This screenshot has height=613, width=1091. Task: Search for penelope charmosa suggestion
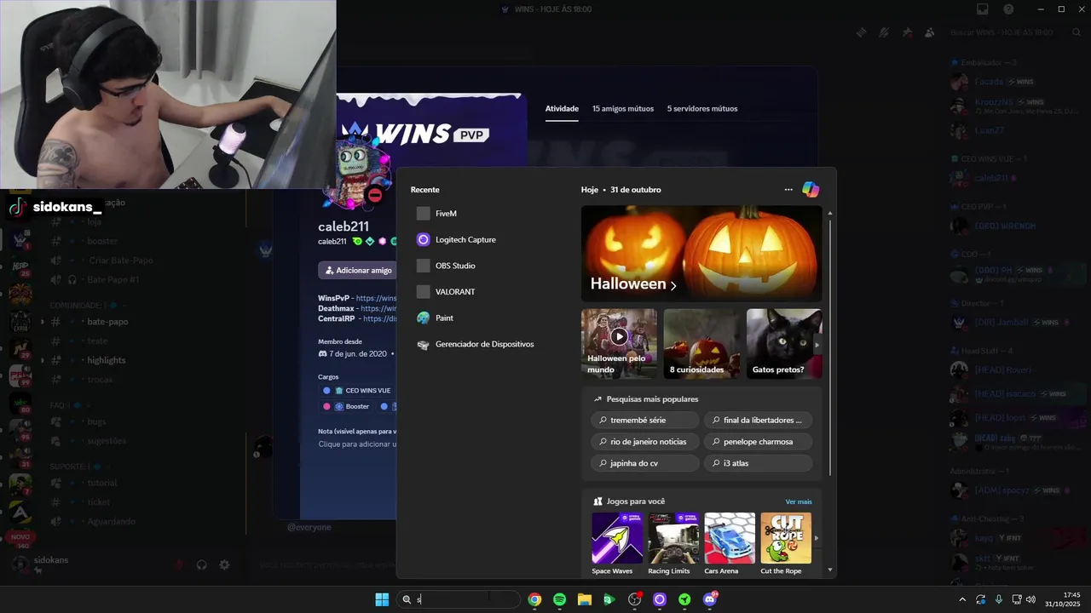[758, 442]
